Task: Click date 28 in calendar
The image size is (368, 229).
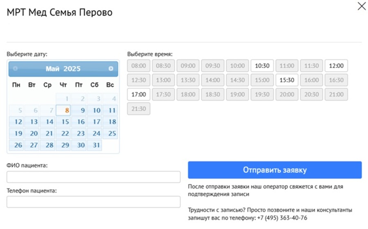Action: pos(48,145)
